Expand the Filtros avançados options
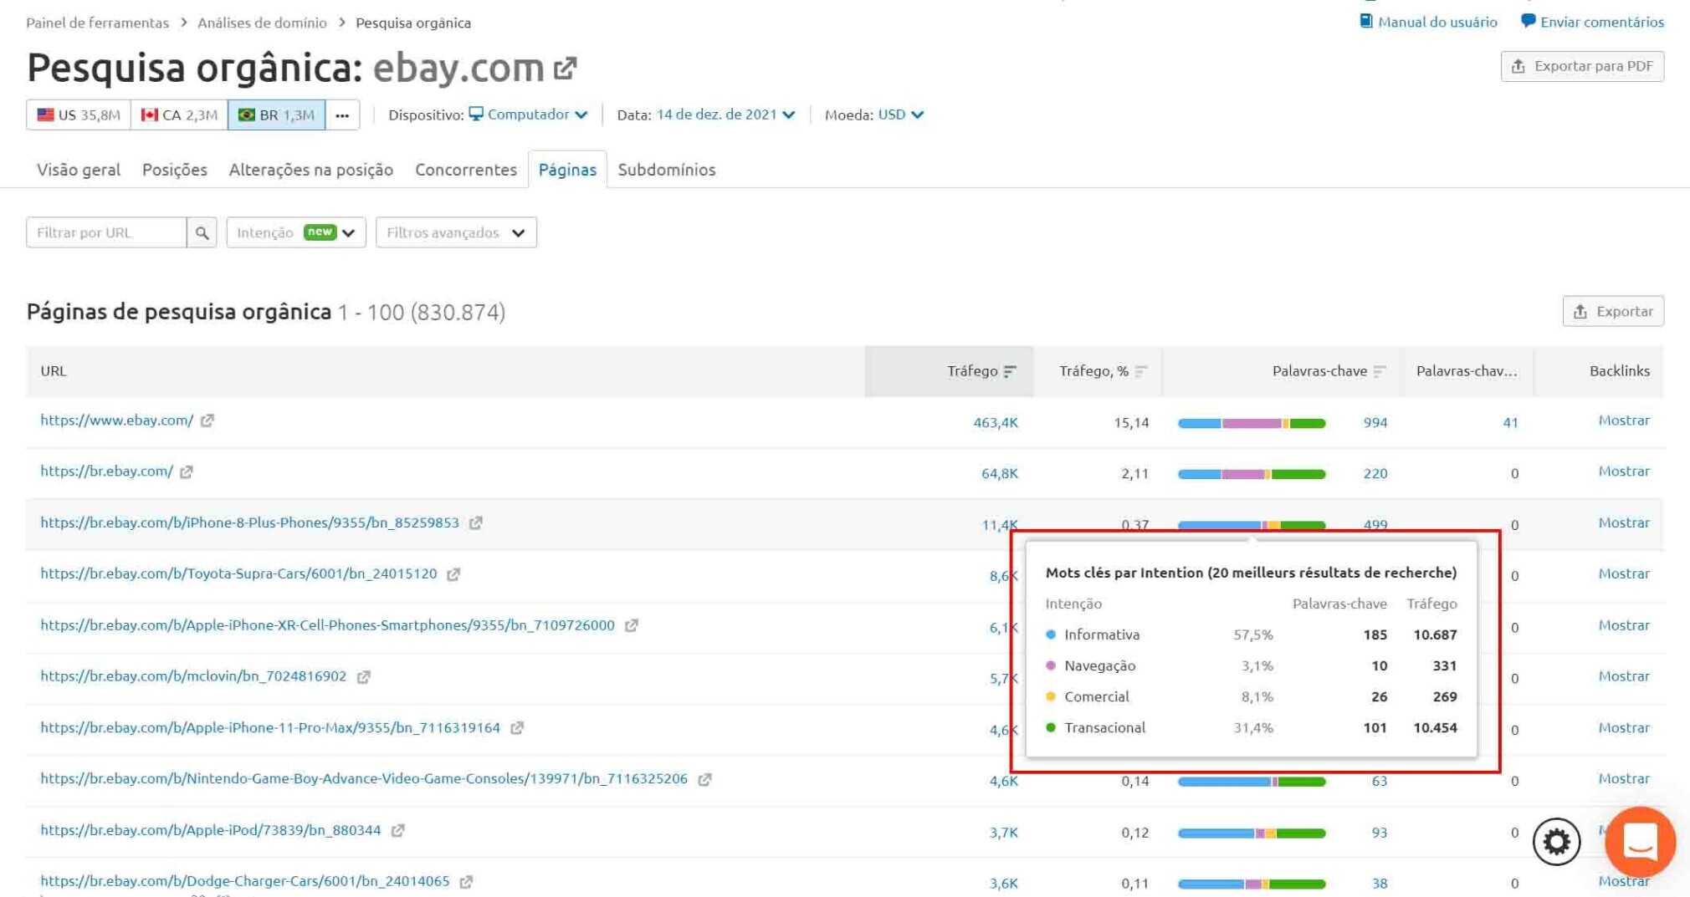The width and height of the screenshot is (1690, 897). pyautogui.click(x=456, y=232)
